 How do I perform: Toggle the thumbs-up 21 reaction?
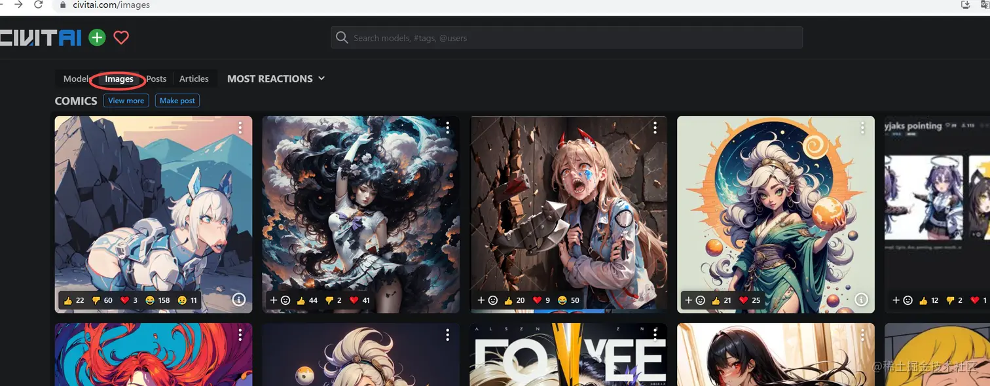click(722, 300)
